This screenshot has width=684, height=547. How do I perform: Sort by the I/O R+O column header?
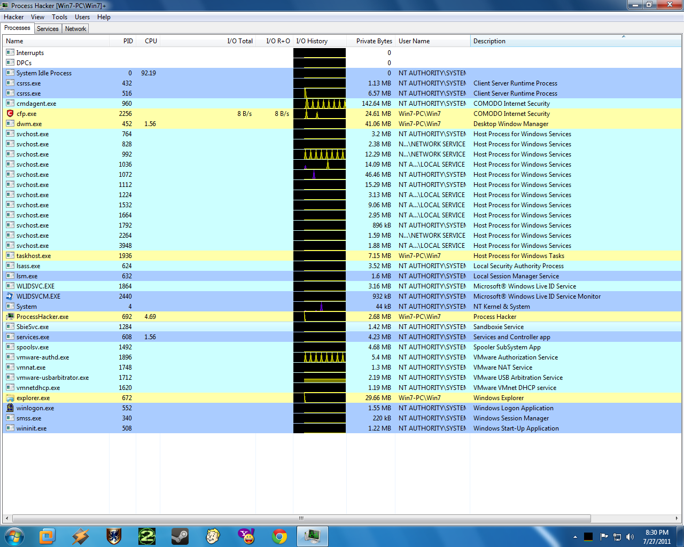point(274,41)
